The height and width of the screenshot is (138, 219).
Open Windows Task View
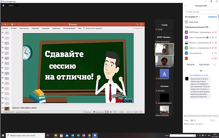click(x=48, y=135)
